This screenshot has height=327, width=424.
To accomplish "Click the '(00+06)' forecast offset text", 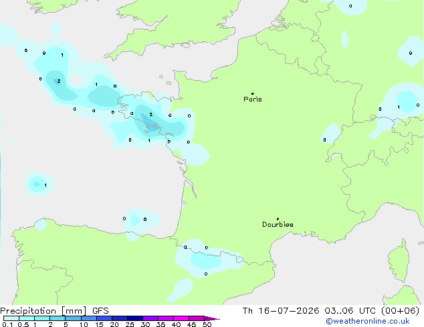I will pos(400,311).
